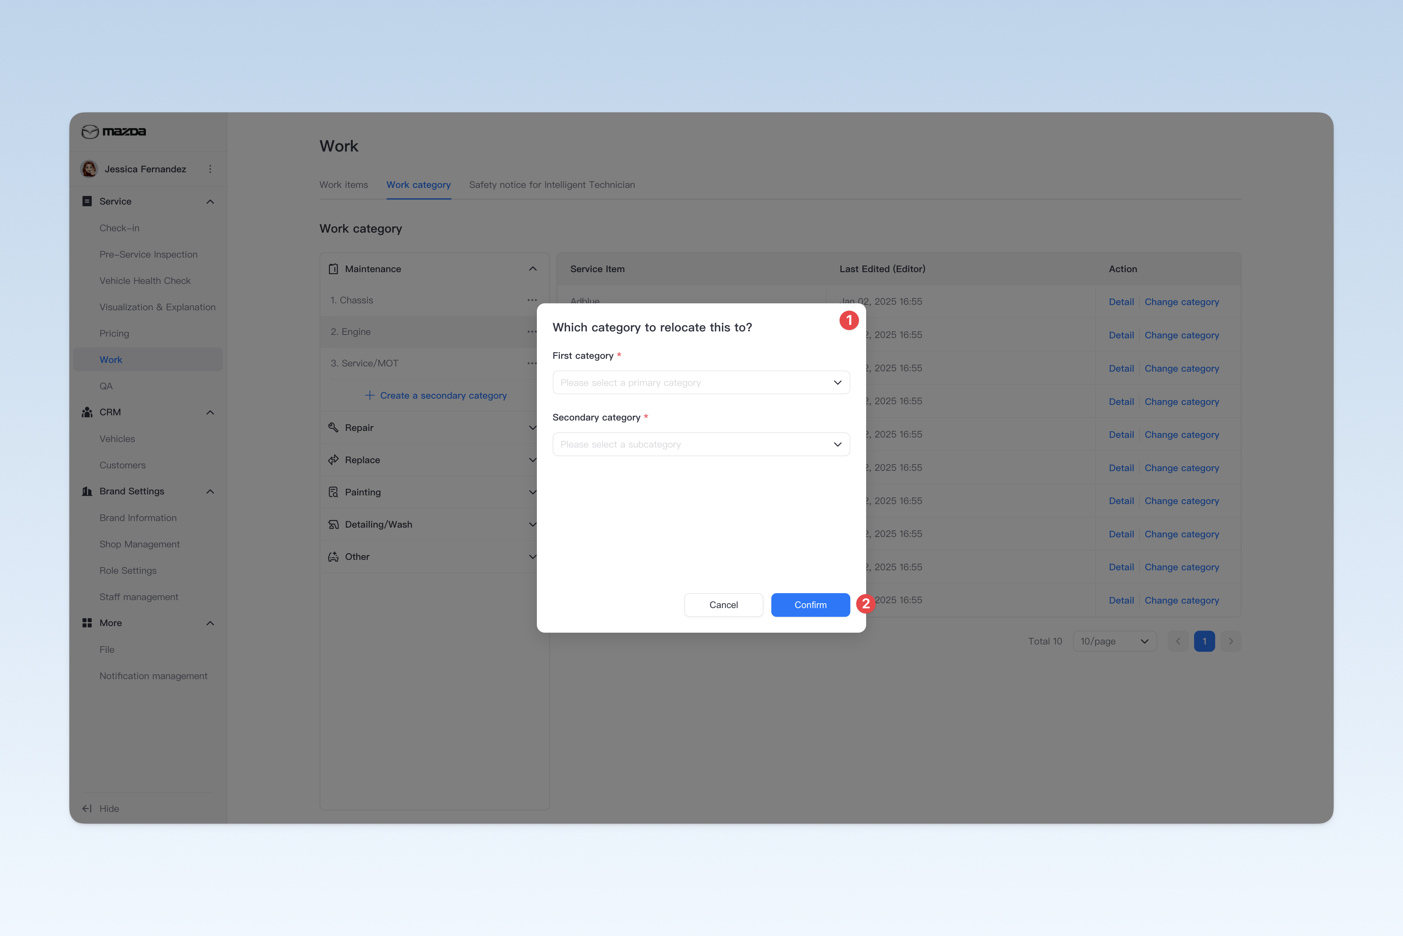Open the 10/page size dropdown
This screenshot has width=1403, height=936.
(x=1115, y=642)
